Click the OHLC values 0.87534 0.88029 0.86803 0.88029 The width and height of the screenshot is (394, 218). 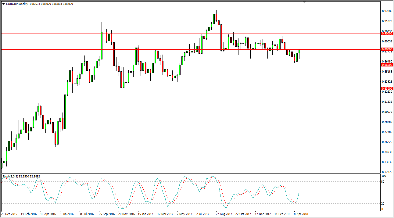click(x=52, y=4)
